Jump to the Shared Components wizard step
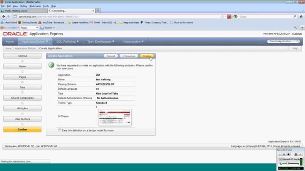 tap(22, 98)
